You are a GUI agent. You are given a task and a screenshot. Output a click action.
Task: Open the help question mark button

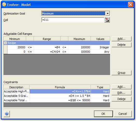pyautogui.click(x=7, y=114)
